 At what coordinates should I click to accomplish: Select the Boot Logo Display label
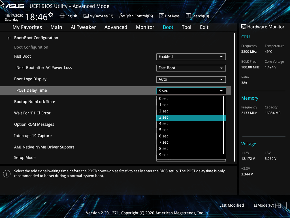30,79
